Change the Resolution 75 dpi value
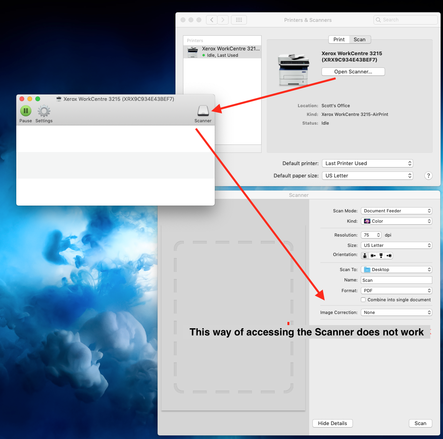The width and height of the screenshot is (443, 439). [x=371, y=235]
